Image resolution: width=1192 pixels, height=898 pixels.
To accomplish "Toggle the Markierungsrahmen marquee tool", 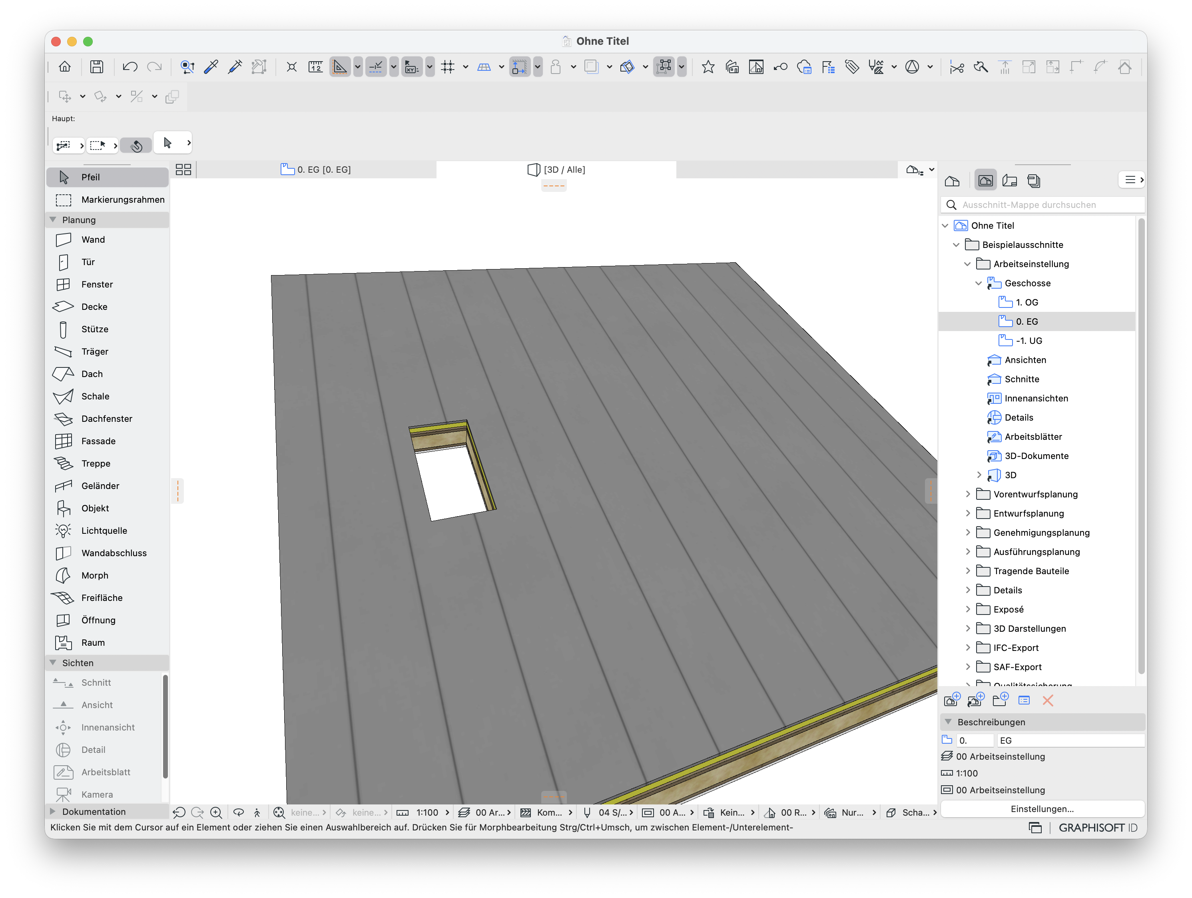I will point(107,200).
